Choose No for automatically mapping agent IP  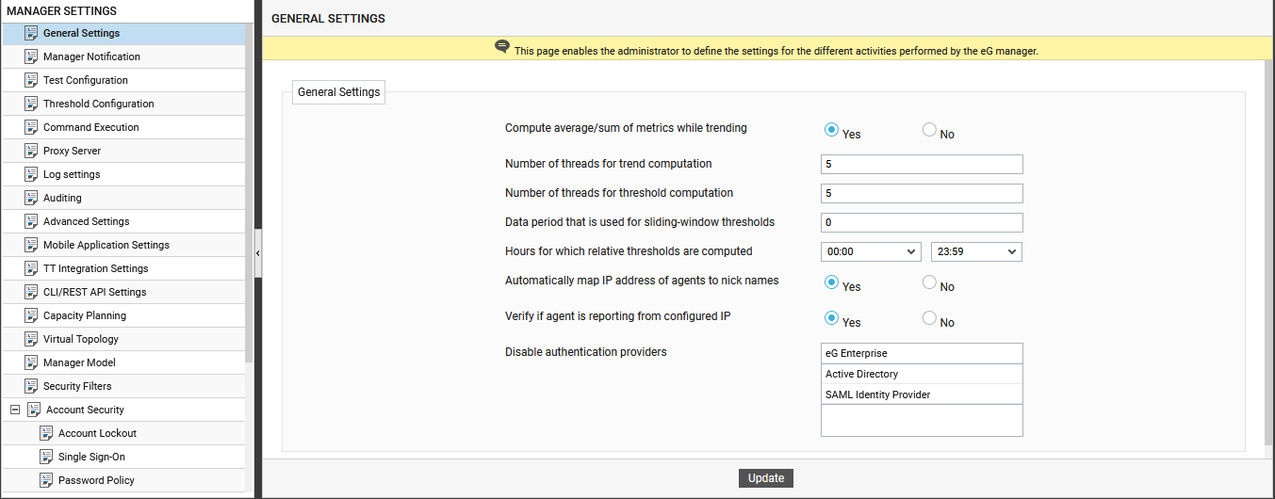(x=929, y=282)
